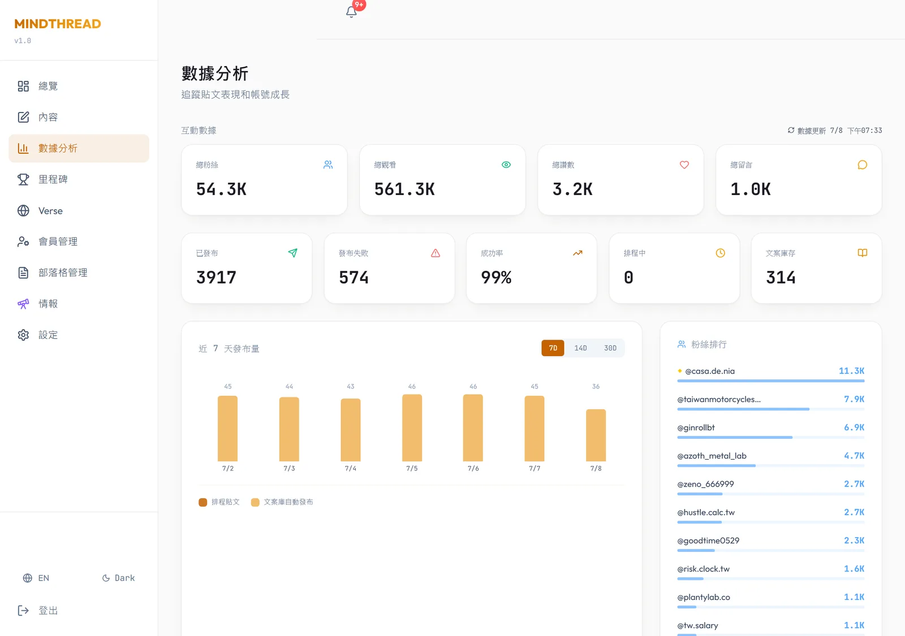Click the 7/3 bar in chart
This screenshot has height=636, width=905.
pos(289,429)
